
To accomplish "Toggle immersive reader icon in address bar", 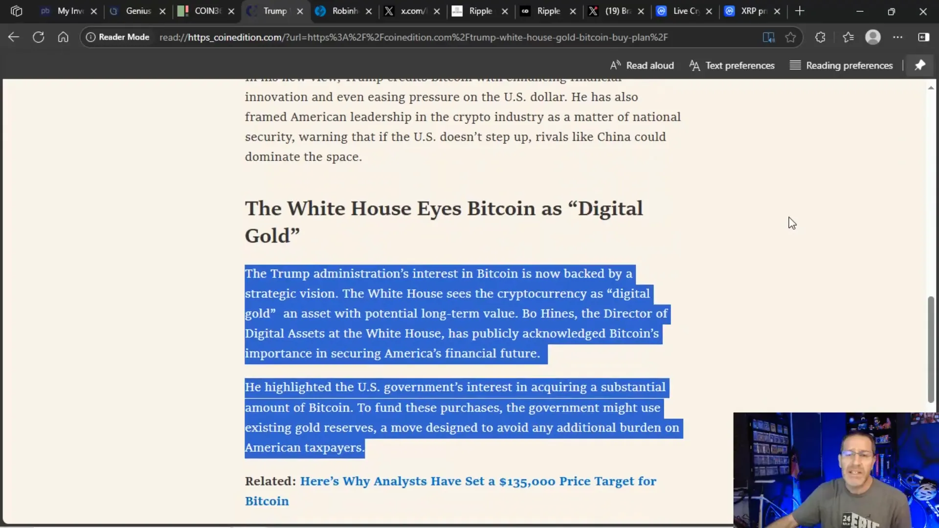I will click(x=768, y=37).
